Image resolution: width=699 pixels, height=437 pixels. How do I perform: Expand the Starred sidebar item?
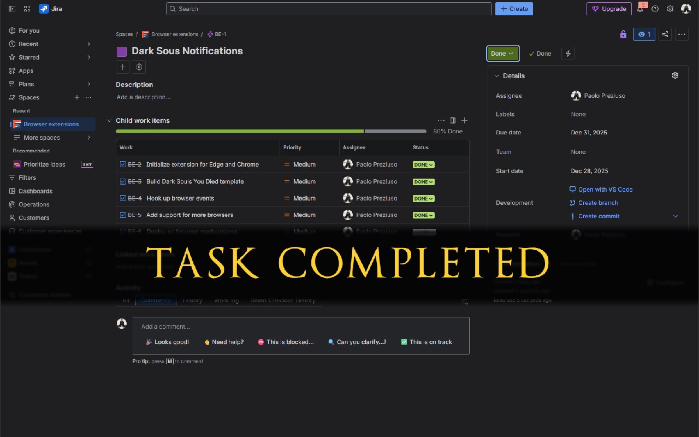click(x=89, y=57)
